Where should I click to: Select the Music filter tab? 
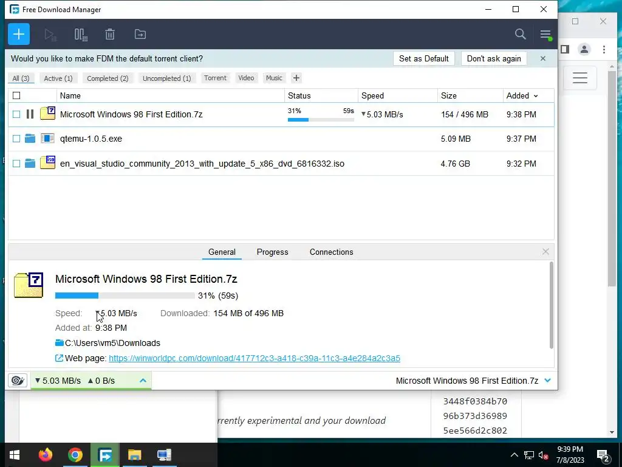click(x=274, y=78)
